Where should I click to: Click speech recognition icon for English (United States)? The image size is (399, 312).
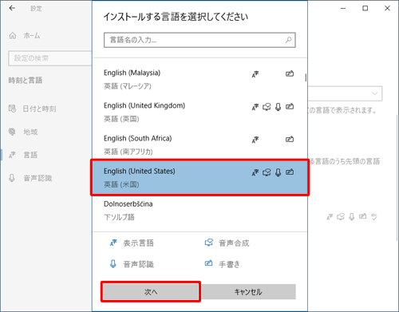(279, 172)
